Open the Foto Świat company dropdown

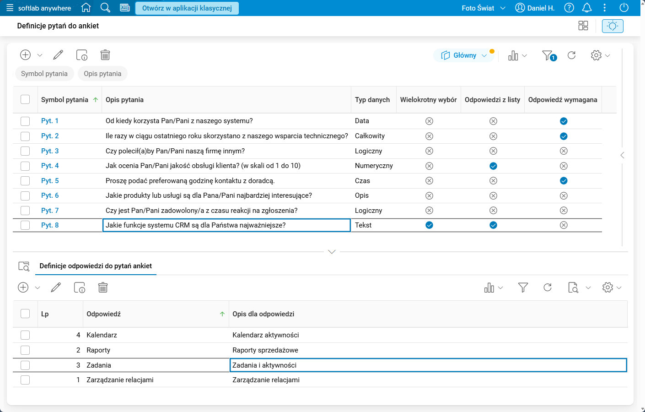coord(483,8)
